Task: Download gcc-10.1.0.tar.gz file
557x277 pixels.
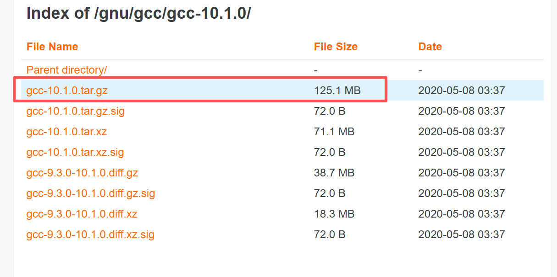Action: [67, 91]
